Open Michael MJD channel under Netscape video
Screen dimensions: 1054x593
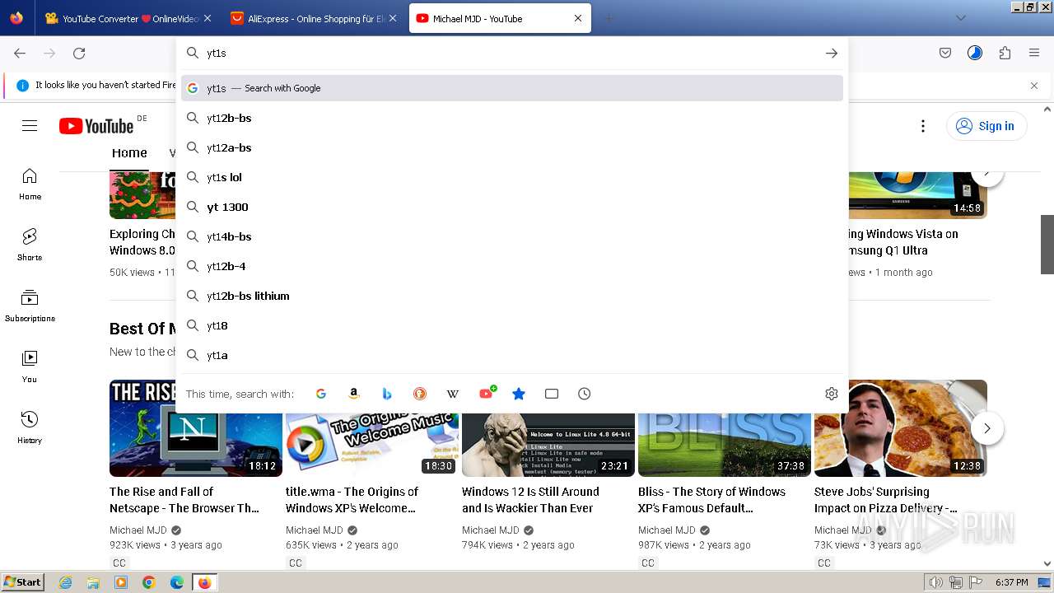coord(138,530)
